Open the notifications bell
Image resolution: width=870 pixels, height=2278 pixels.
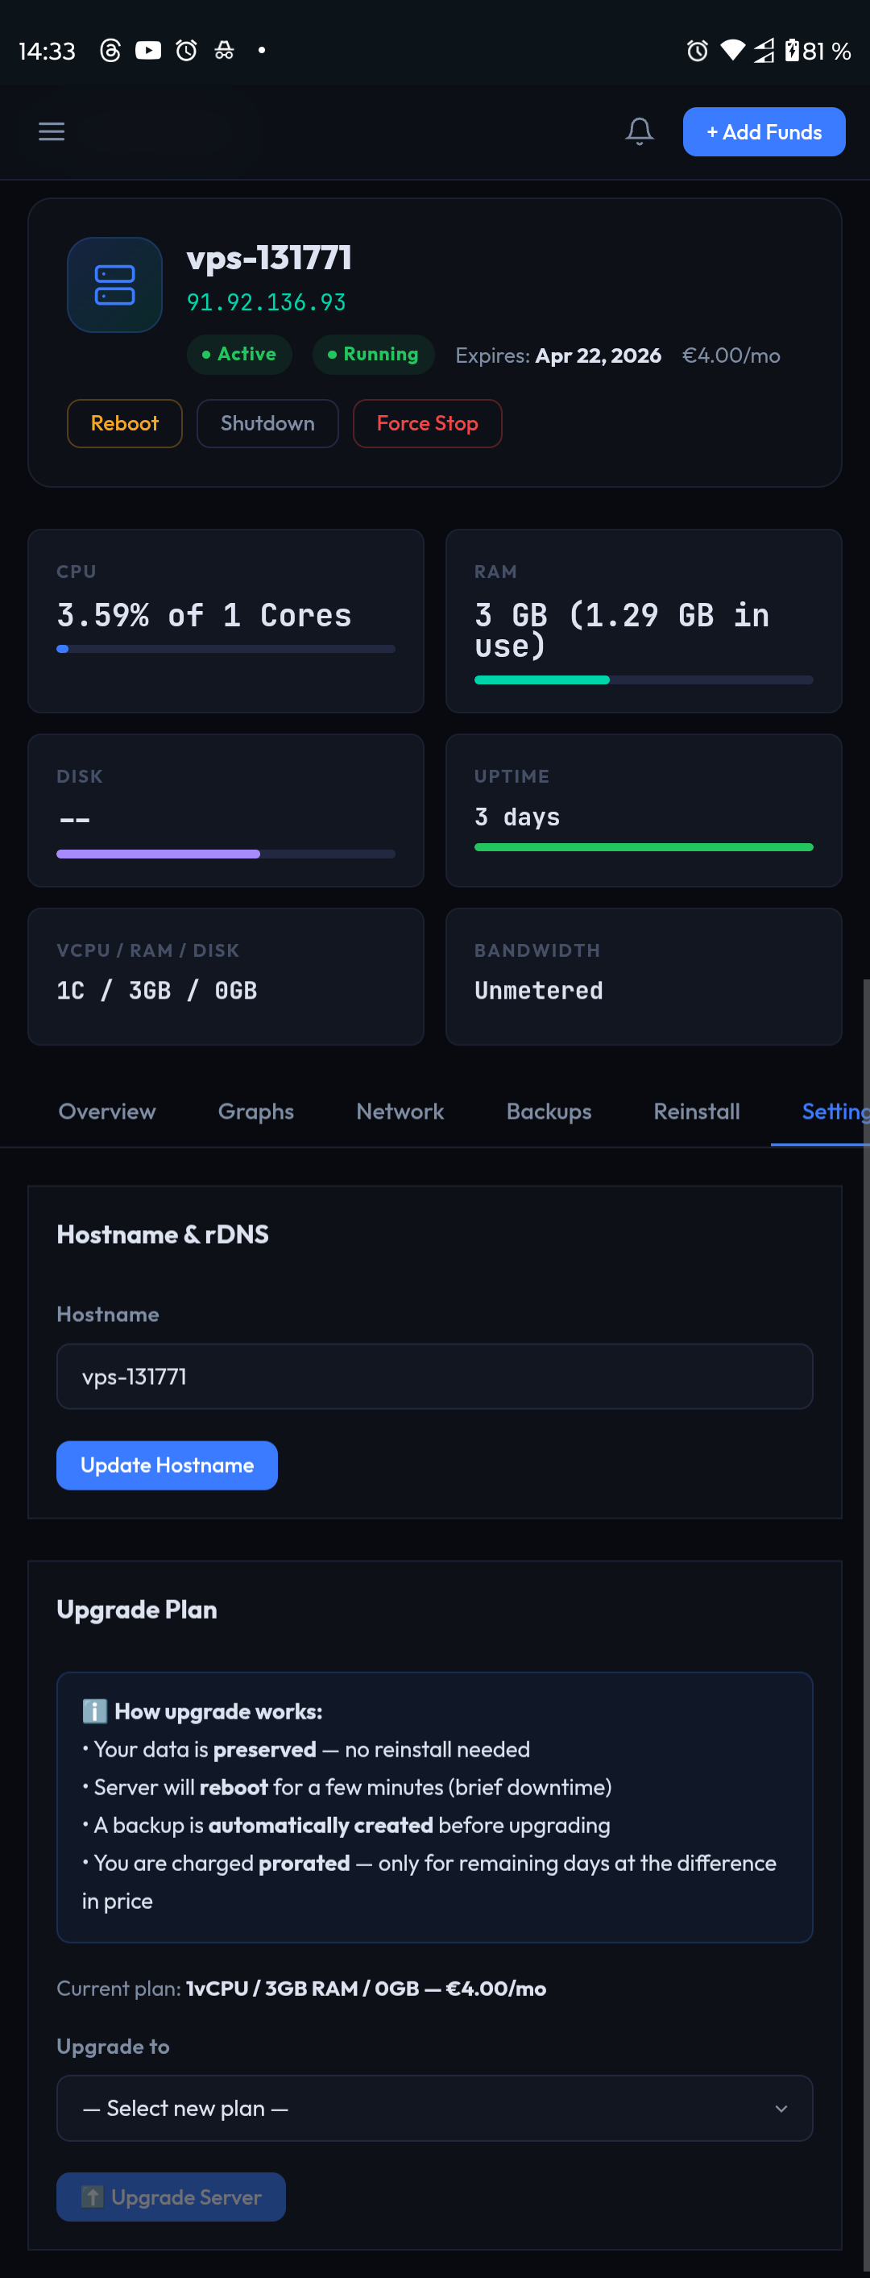tap(640, 131)
